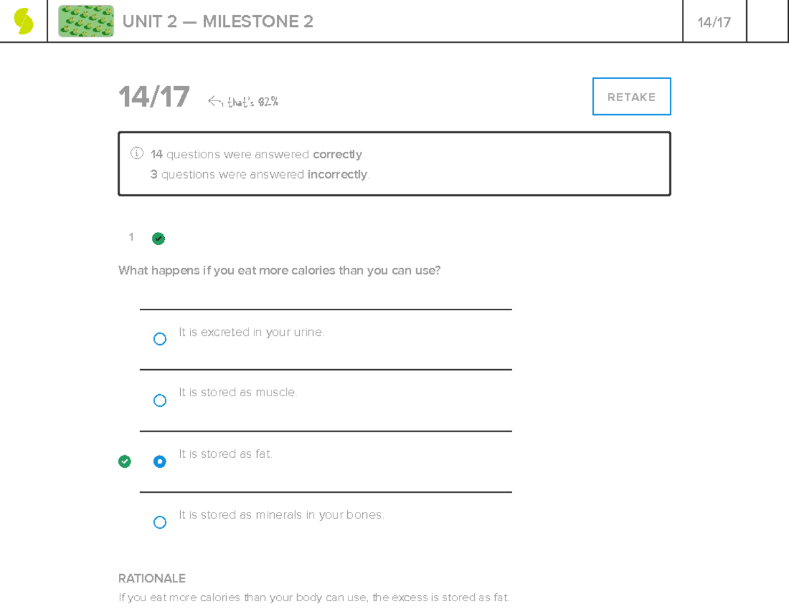Click the question number 1 label

131,237
